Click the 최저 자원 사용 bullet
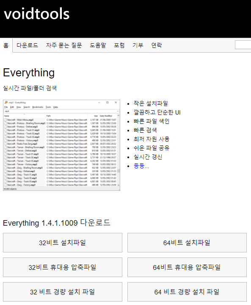 pyautogui.click(x=152, y=139)
